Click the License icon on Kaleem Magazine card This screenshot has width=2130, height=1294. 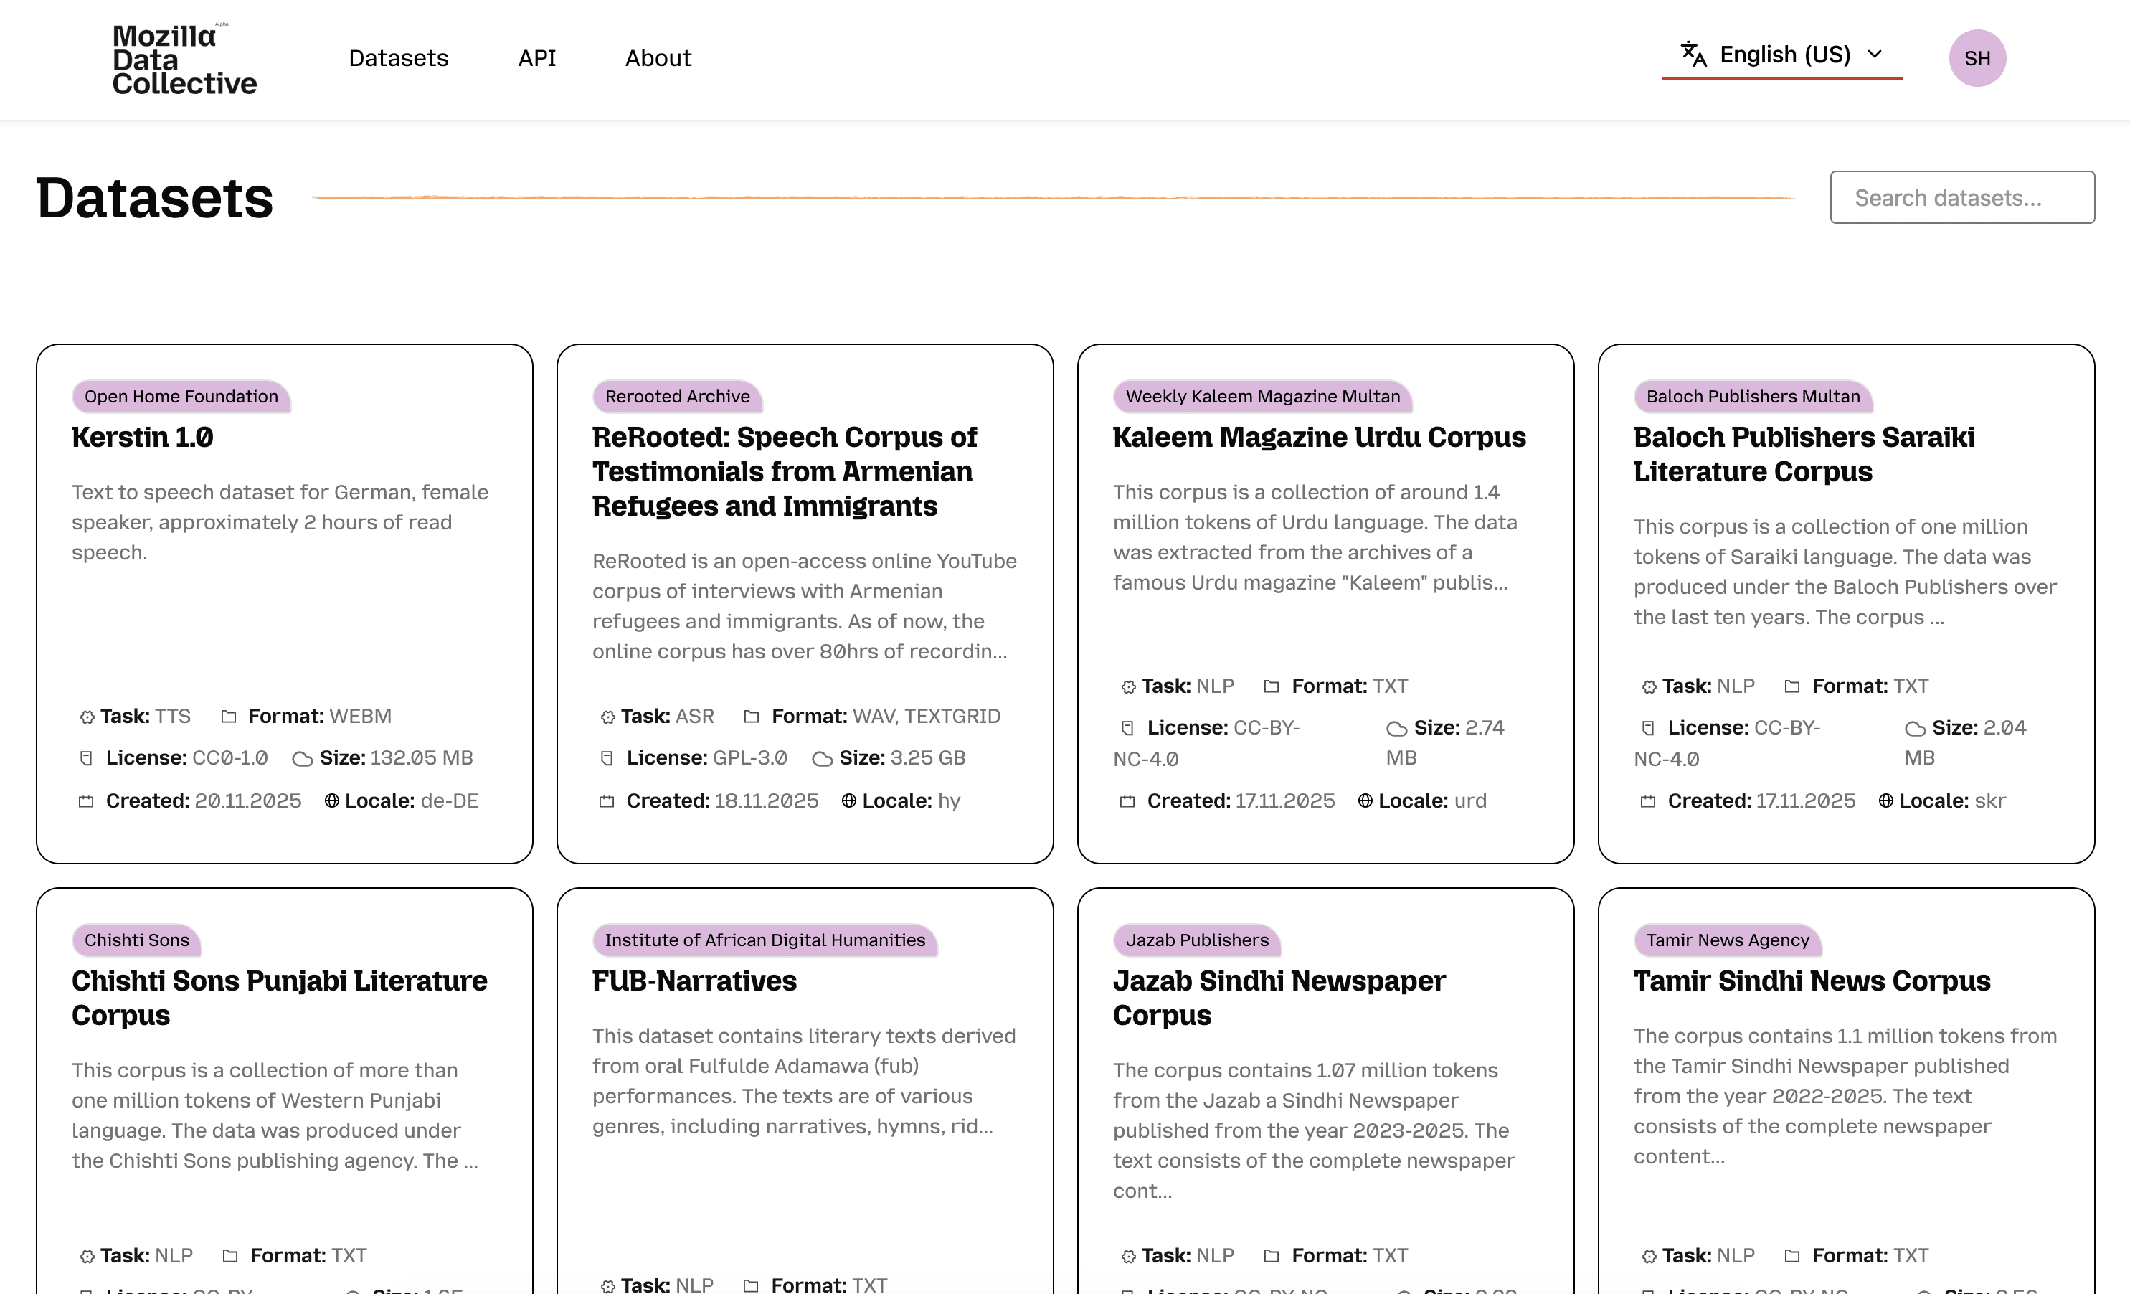point(1127,729)
